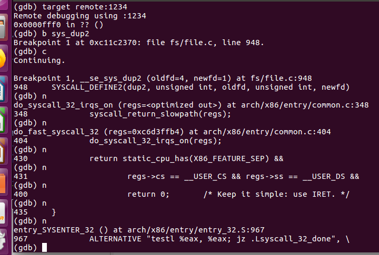The height and width of the screenshot is (255, 379).
Task: Click the 'return 0;' source line
Action: click(148, 194)
